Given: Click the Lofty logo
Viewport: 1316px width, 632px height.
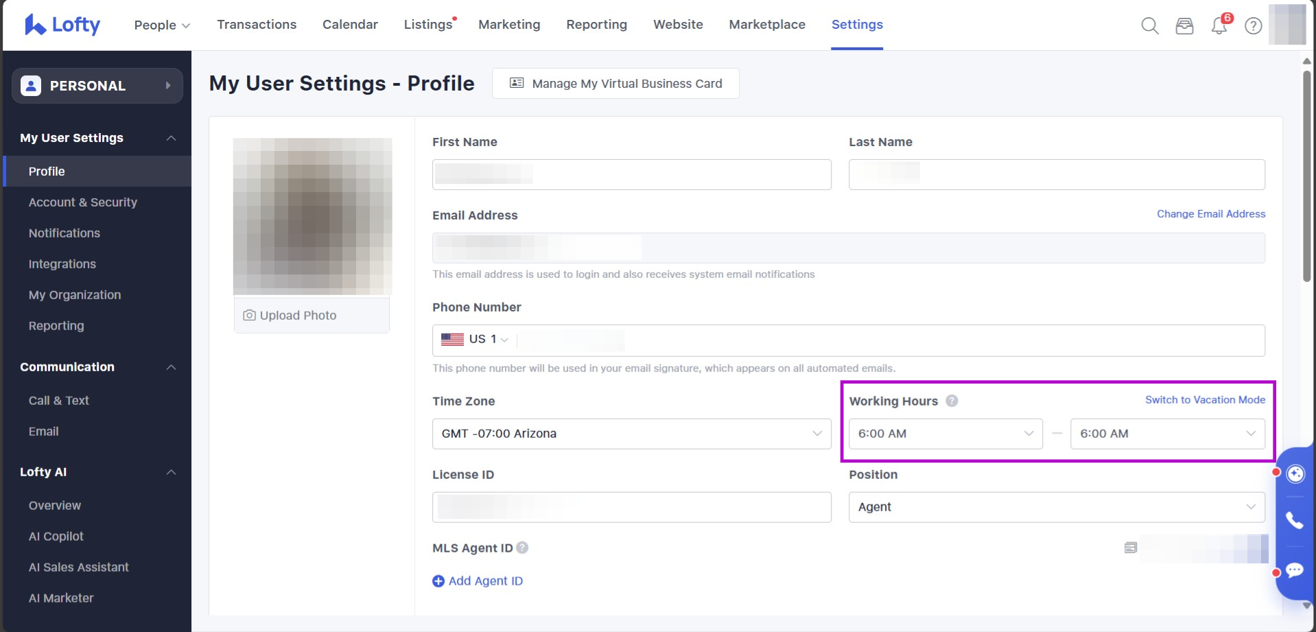Looking at the screenshot, I should [x=62, y=25].
